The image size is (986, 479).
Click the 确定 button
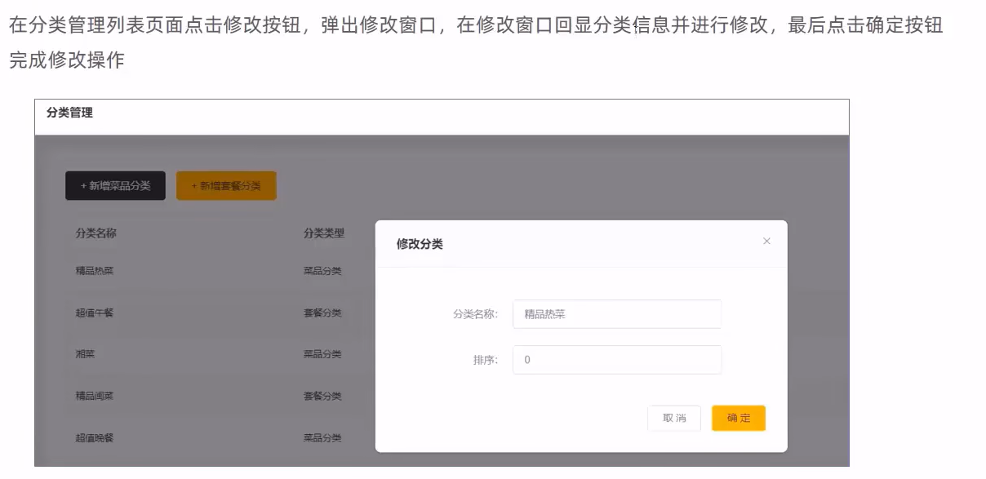point(738,419)
